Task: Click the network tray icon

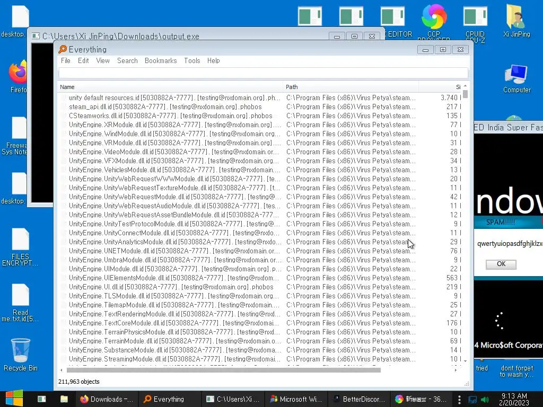Action: 472,400
